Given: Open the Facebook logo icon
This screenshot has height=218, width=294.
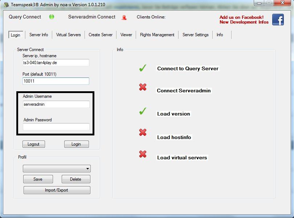Looking at the screenshot, I should coord(278,20).
